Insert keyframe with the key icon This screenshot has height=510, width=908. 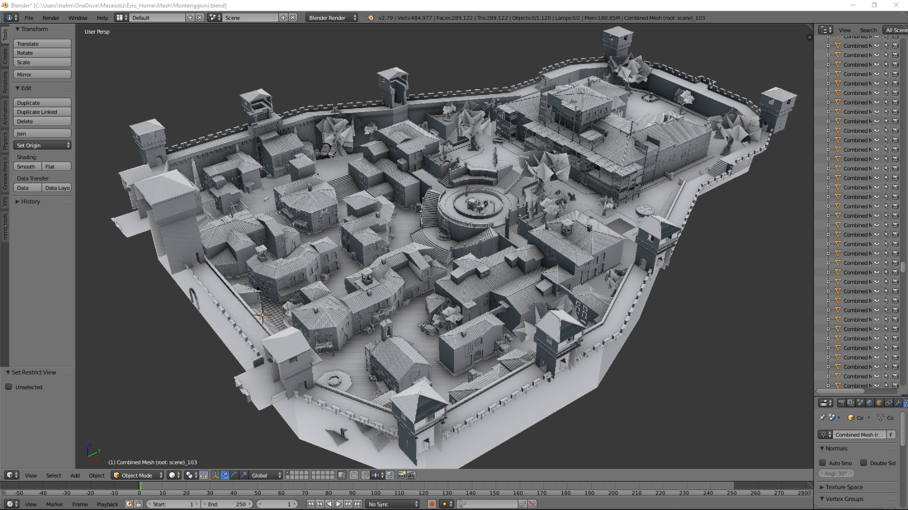point(522,504)
